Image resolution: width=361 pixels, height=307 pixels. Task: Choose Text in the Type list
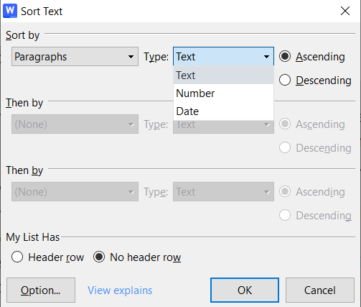[223, 75]
